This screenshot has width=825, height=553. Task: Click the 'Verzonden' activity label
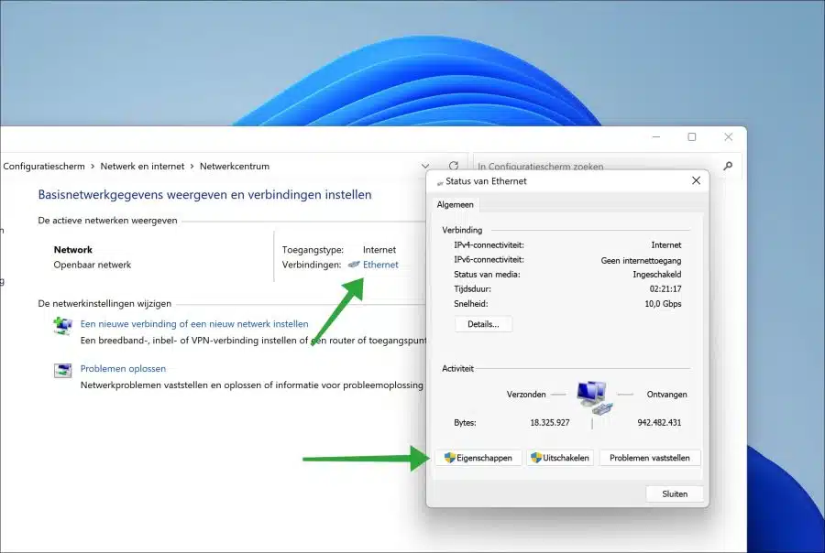(526, 395)
